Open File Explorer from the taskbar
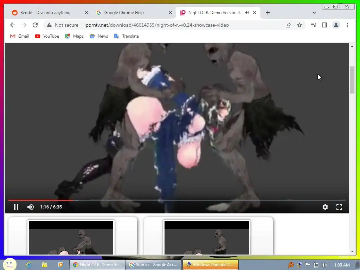This screenshot has height=270, width=360. tap(44, 265)
